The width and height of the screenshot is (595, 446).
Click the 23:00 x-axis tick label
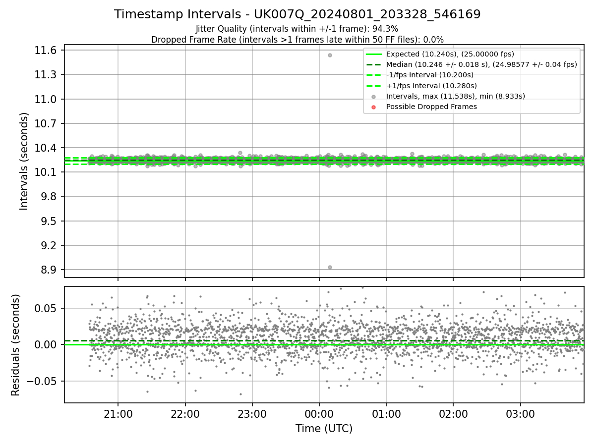[x=252, y=413]
